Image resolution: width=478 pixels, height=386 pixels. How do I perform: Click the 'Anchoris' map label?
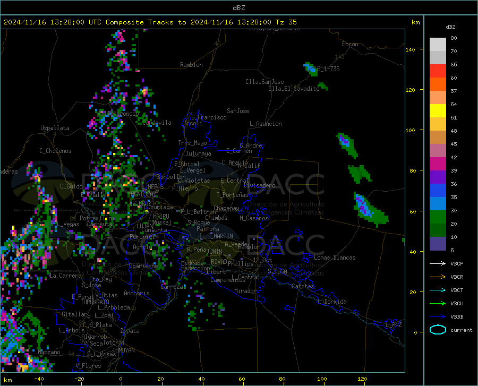pyautogui.click(x=136, y=293)
